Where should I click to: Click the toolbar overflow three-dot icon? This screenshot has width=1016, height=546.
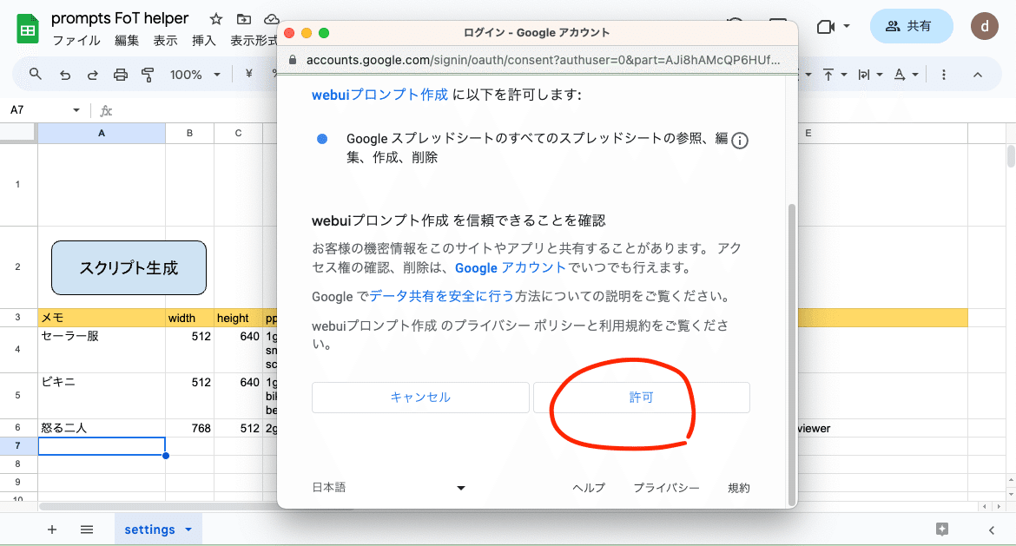click(943, 74)
